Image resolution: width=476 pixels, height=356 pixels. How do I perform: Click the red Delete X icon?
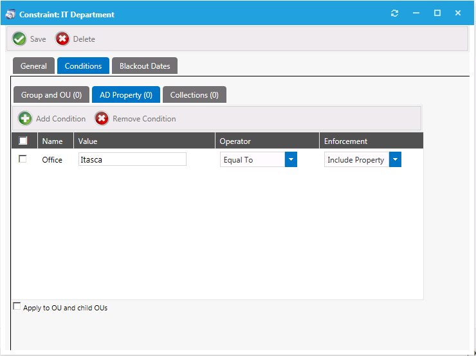(62, 39)
